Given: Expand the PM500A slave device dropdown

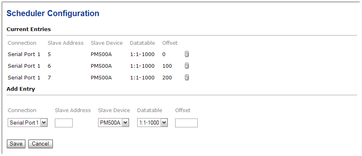Looking at the screenshot, I should click(113, 123).
